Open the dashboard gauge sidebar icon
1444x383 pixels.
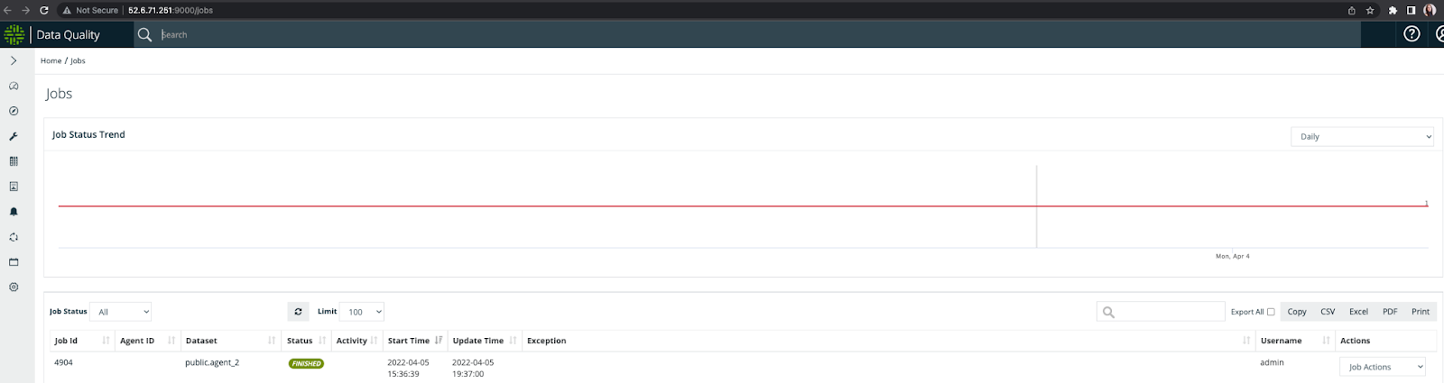(x=14, y=86)
